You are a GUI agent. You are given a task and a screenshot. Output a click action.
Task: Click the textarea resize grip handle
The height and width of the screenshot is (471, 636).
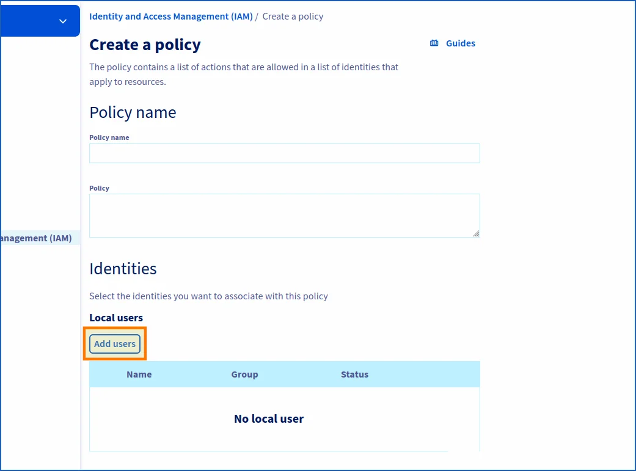476,235
